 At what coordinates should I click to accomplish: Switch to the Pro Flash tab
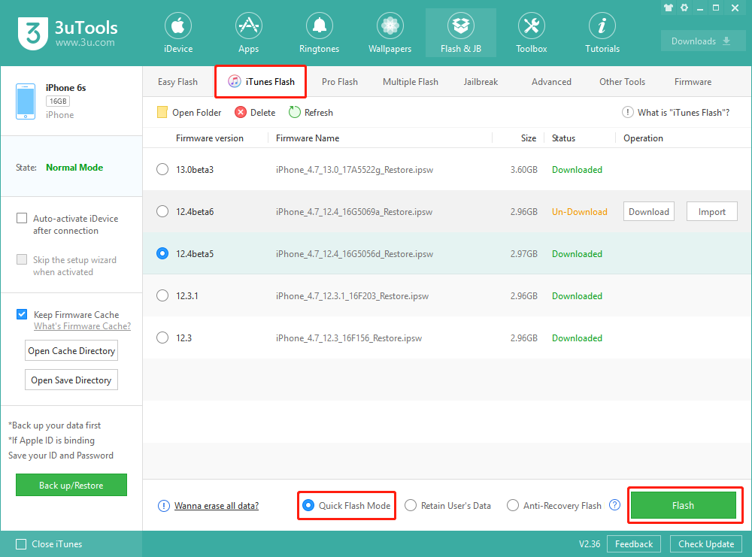[x=340, y=82]
